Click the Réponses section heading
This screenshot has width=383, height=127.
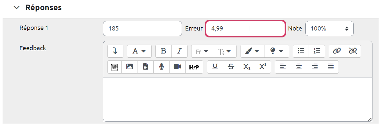coord(43,8)
